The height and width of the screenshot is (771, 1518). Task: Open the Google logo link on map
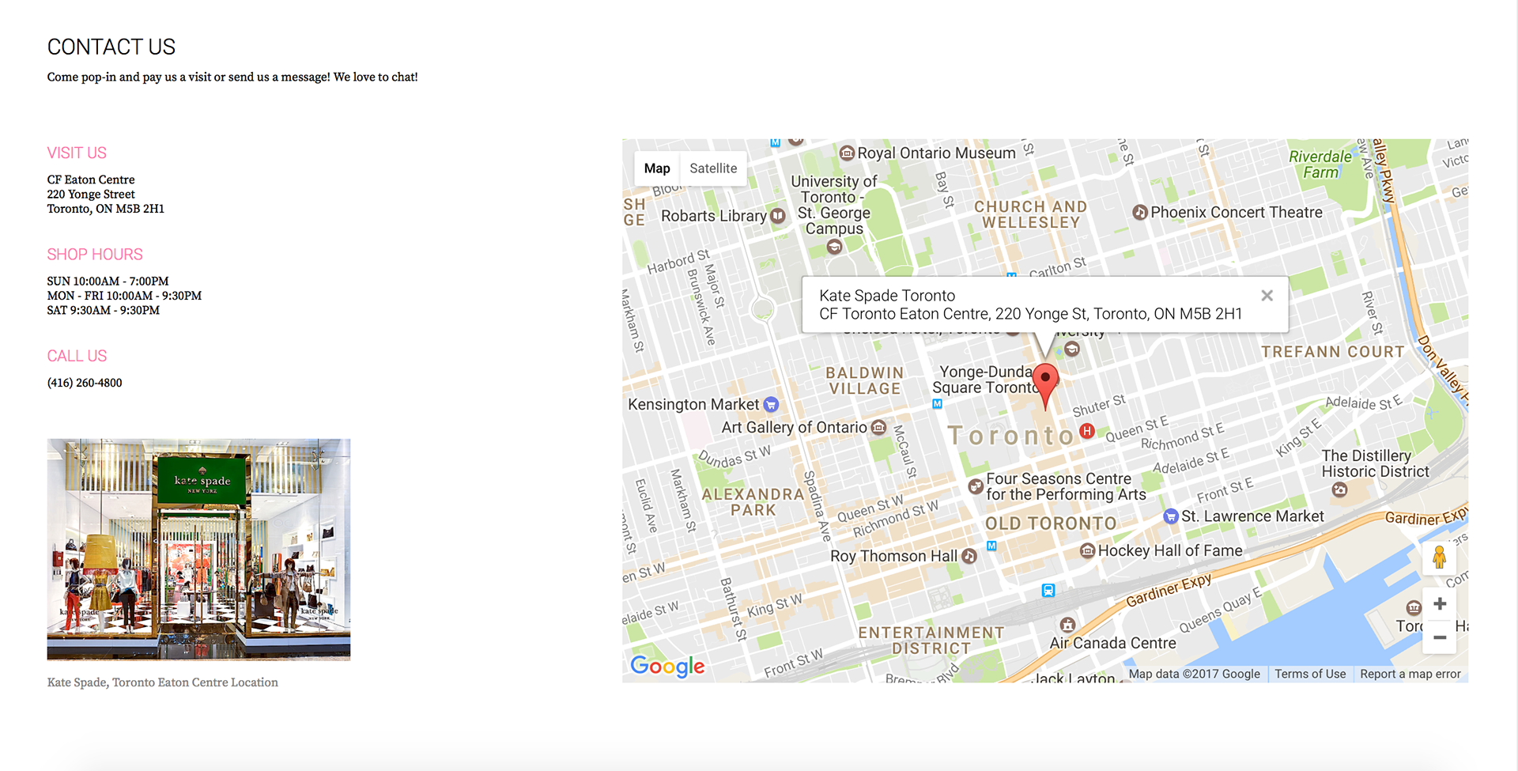[x=667, y=666]
